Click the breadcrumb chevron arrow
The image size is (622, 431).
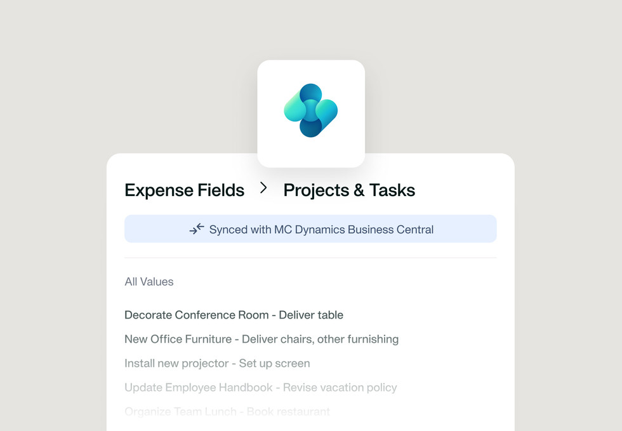click(x=263, y=188)
